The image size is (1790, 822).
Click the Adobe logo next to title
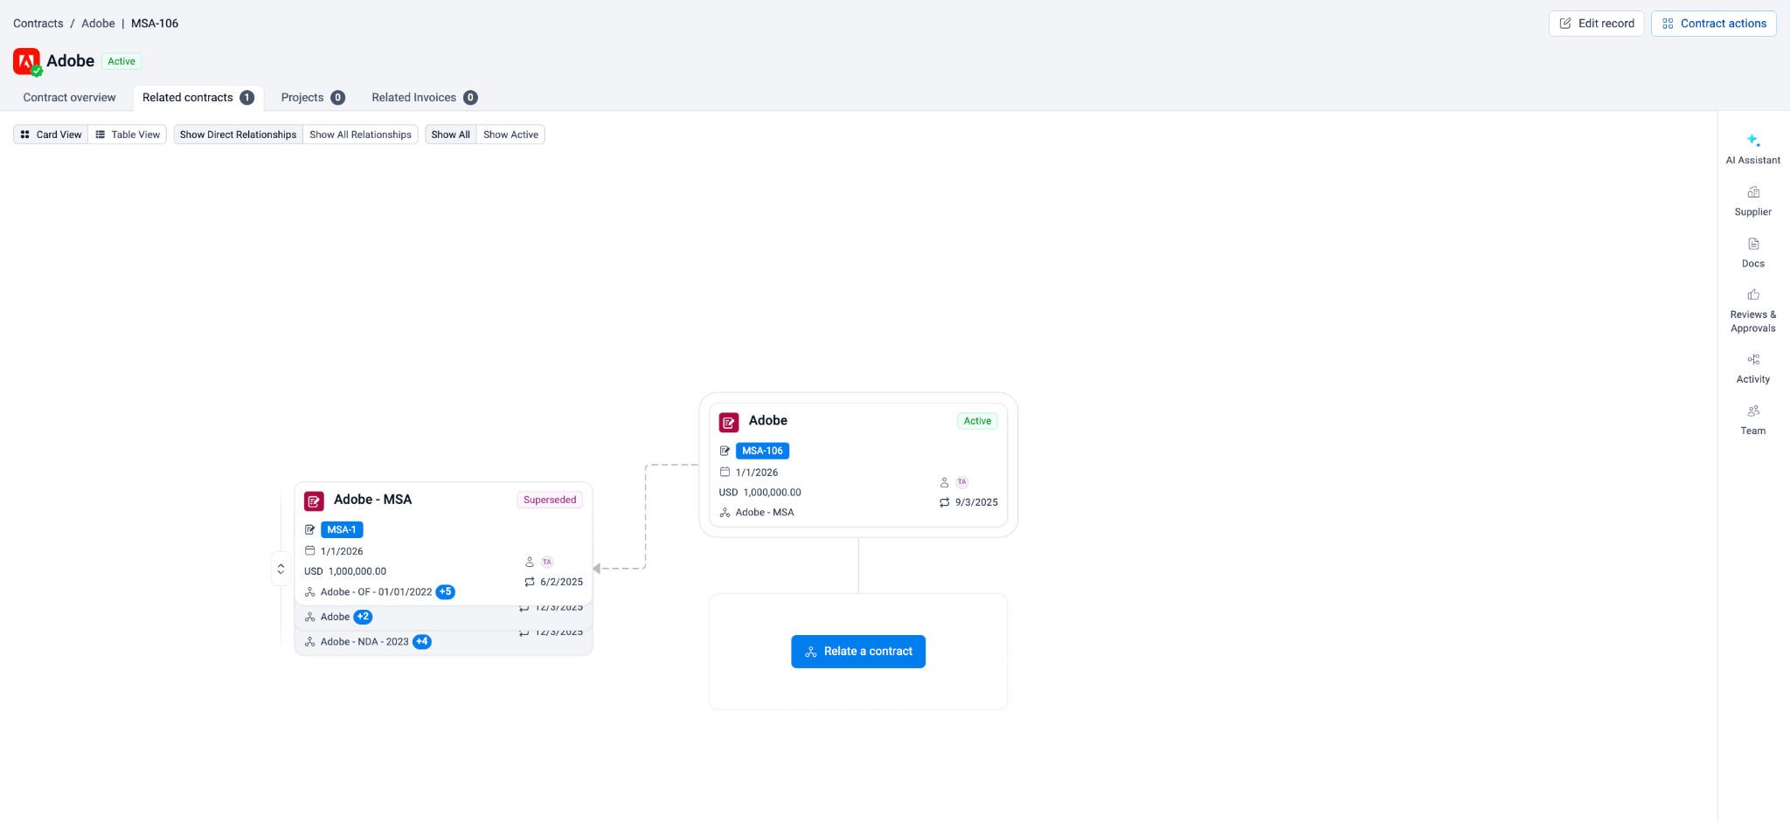(x=26, y=61)
